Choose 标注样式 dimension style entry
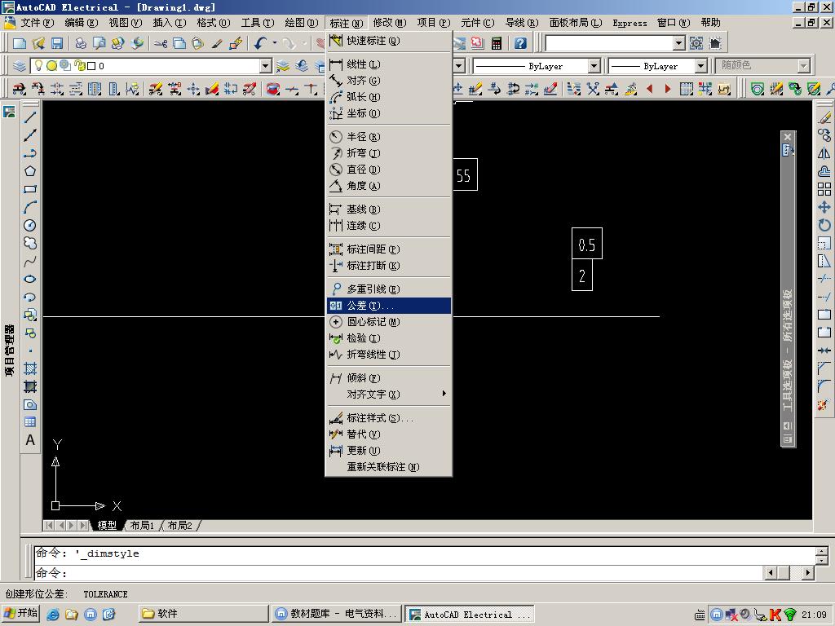Screen dimensions: 835x626 (388, 418)
